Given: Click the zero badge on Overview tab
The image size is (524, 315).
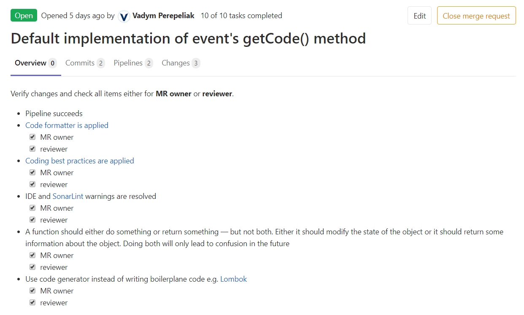Looking at the screenshot, I should (52, 62).
